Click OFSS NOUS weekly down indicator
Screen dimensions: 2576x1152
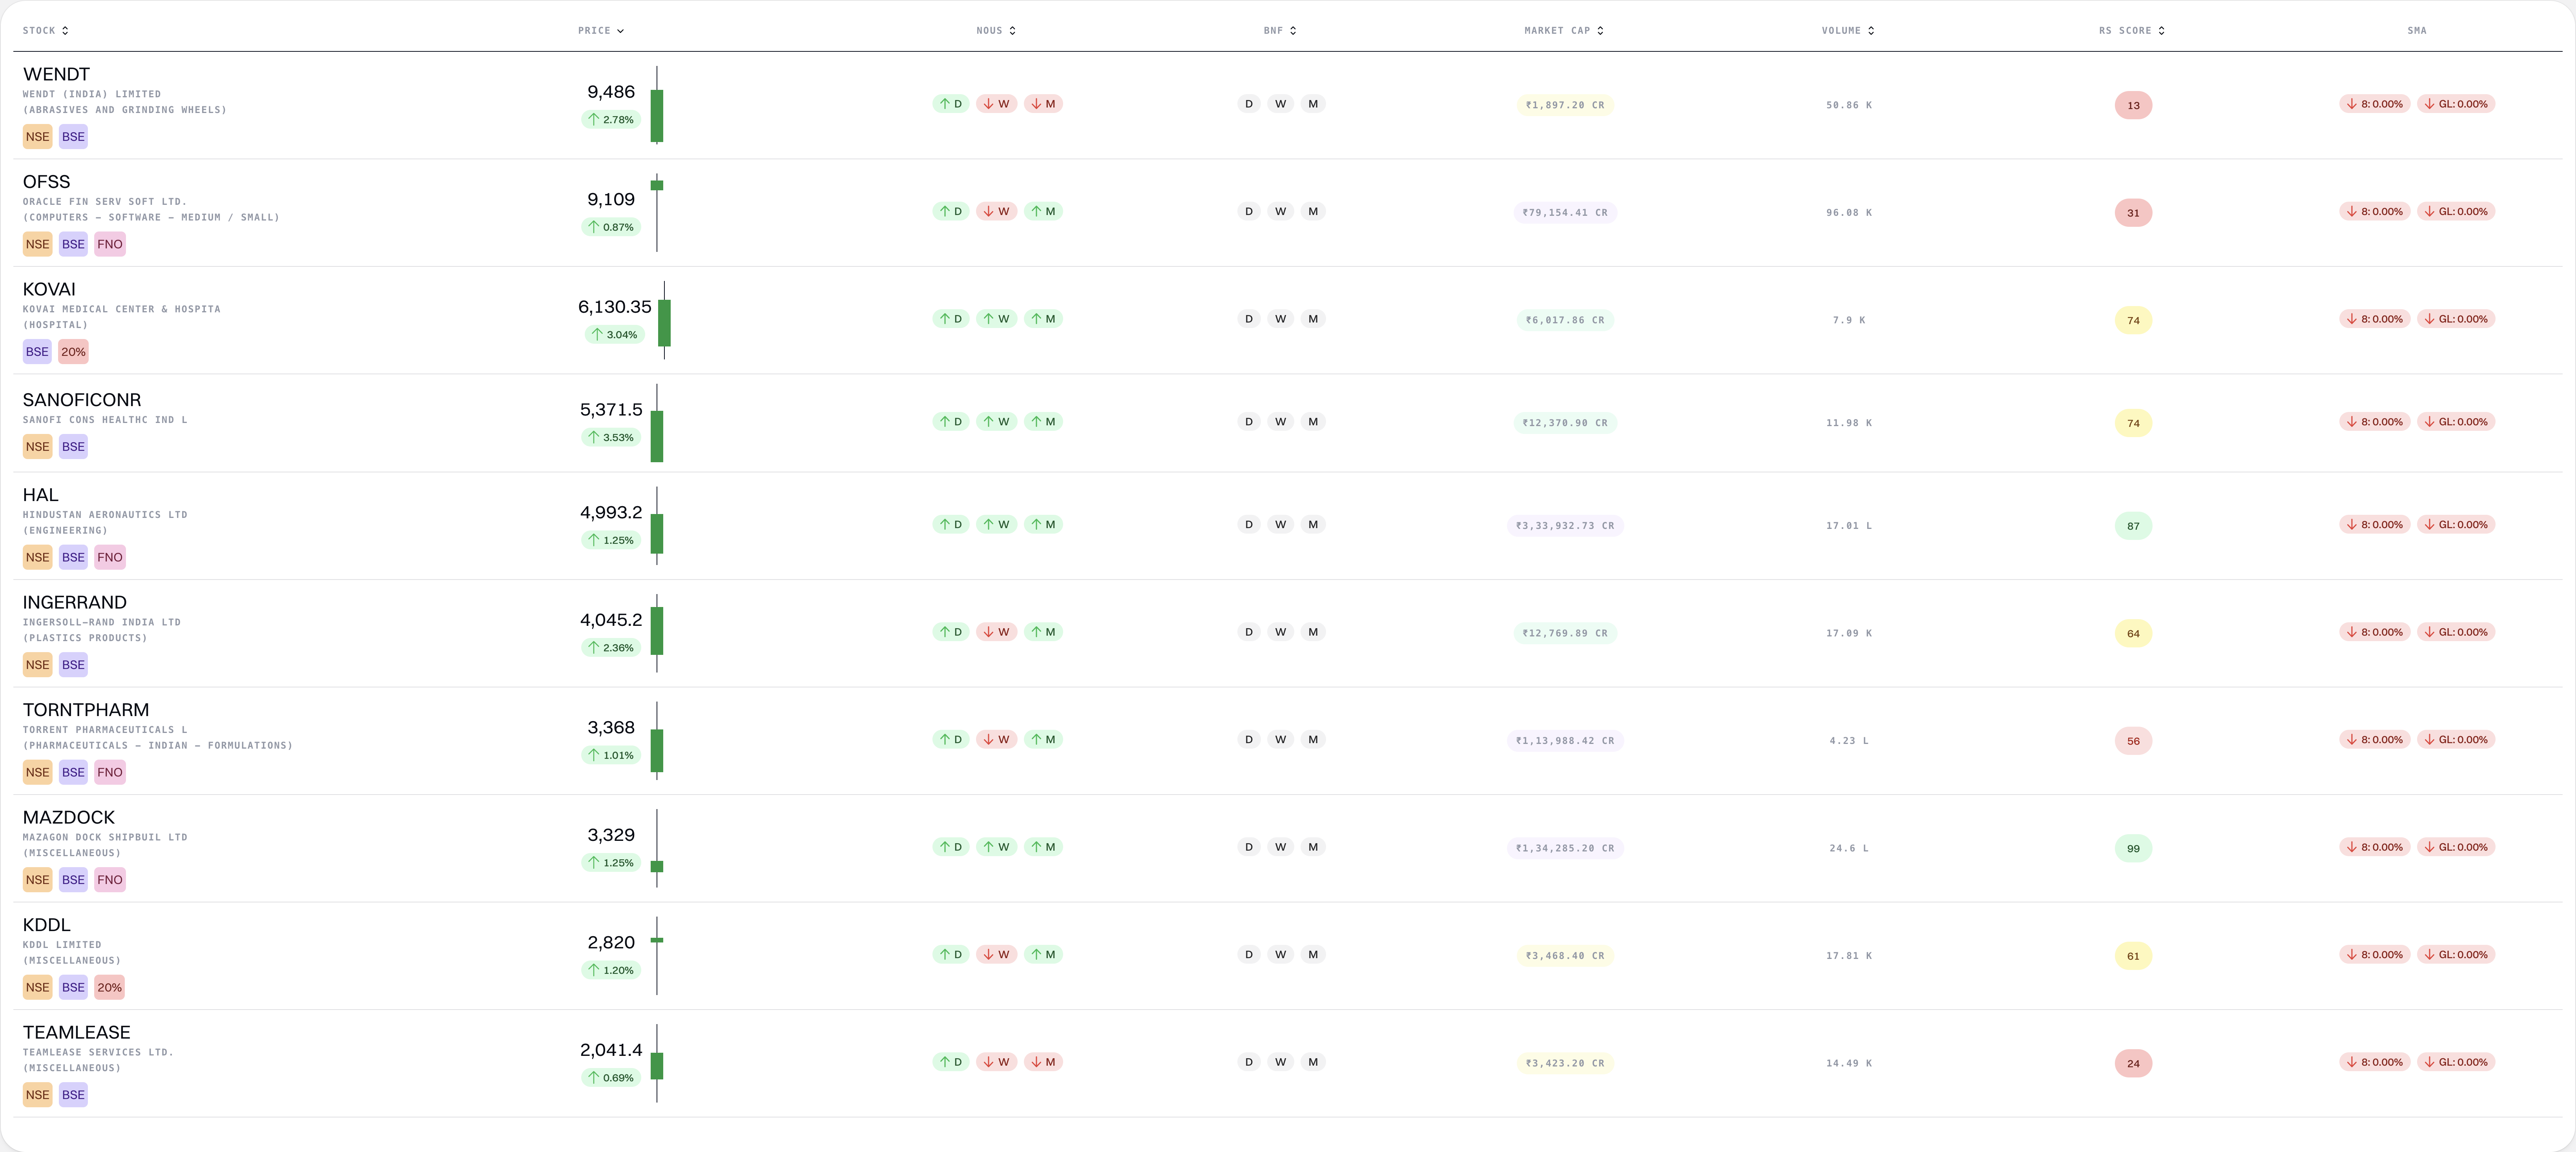tap(996, 211)
